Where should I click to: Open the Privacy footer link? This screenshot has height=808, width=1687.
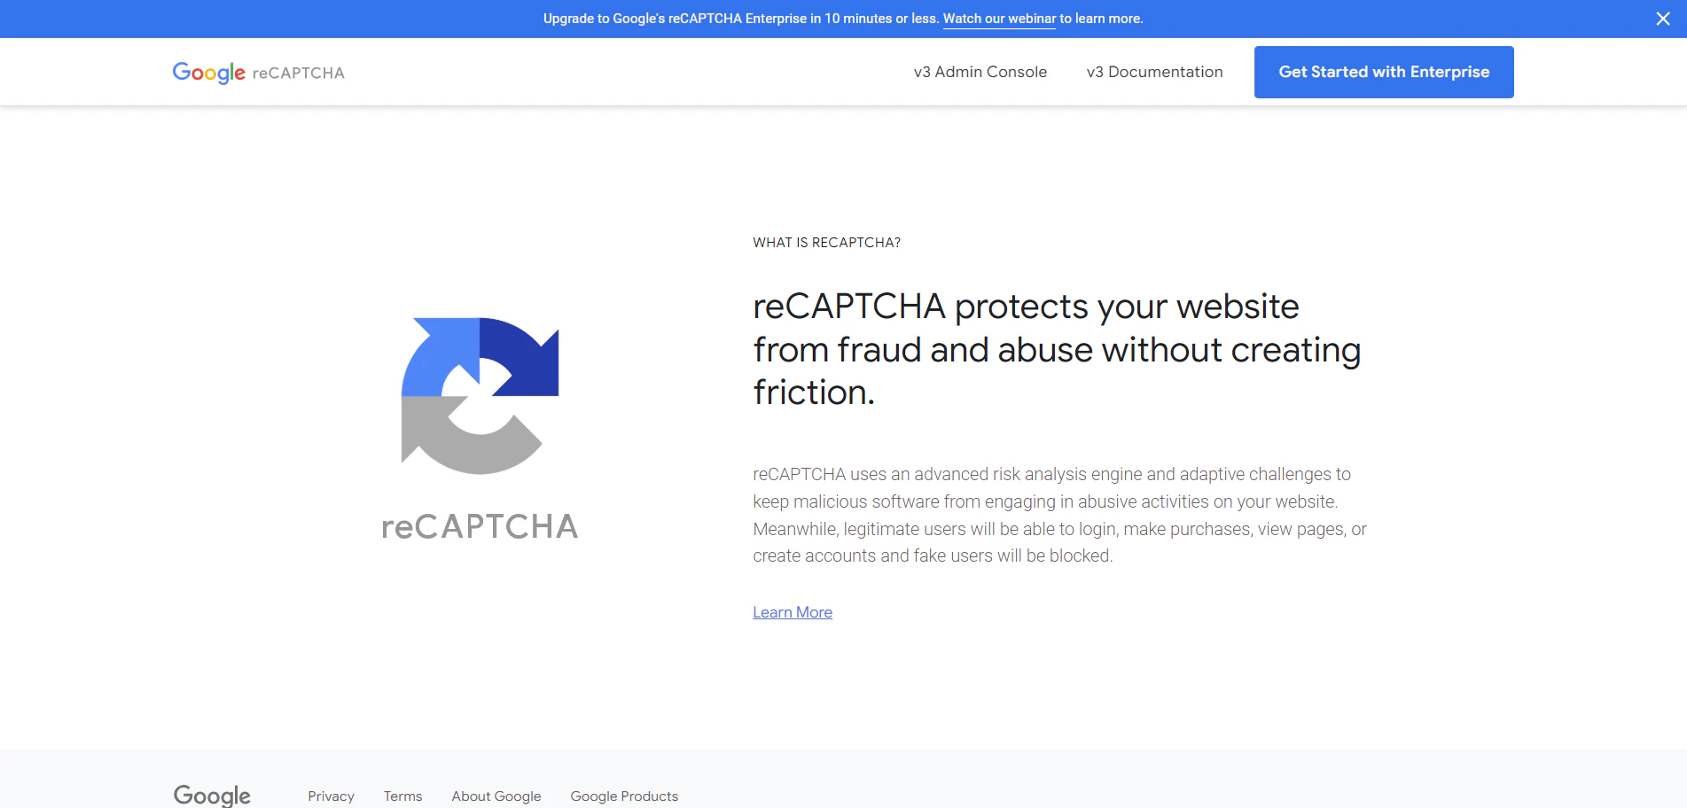click(331, 796)
